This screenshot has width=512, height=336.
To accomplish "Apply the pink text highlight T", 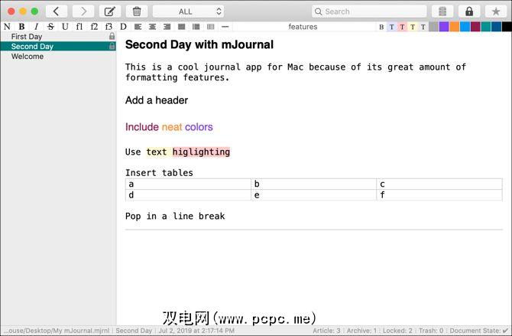I will (402, 27).
